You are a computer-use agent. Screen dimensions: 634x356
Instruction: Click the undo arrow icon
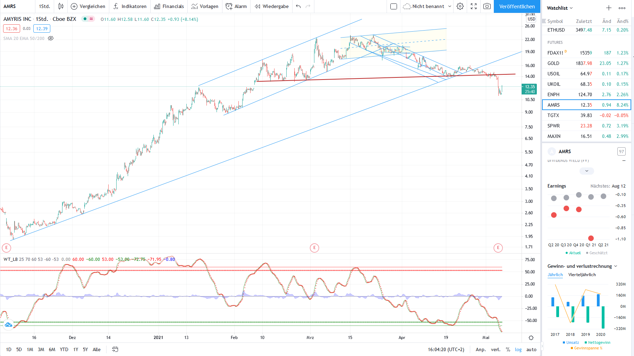coord(298,6)
